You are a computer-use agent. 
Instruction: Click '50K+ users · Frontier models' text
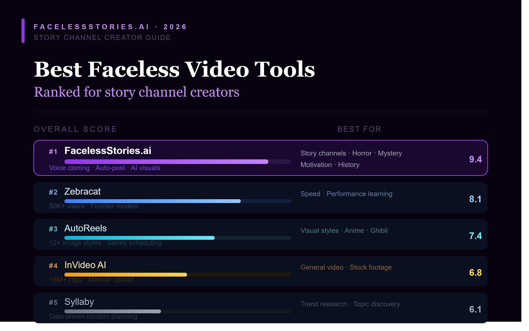tap(94, 206)
